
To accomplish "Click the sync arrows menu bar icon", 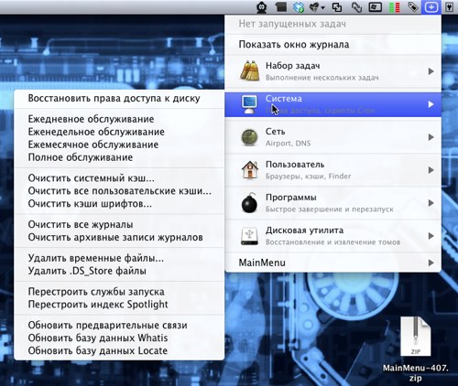I will click(x=356, y=7).
